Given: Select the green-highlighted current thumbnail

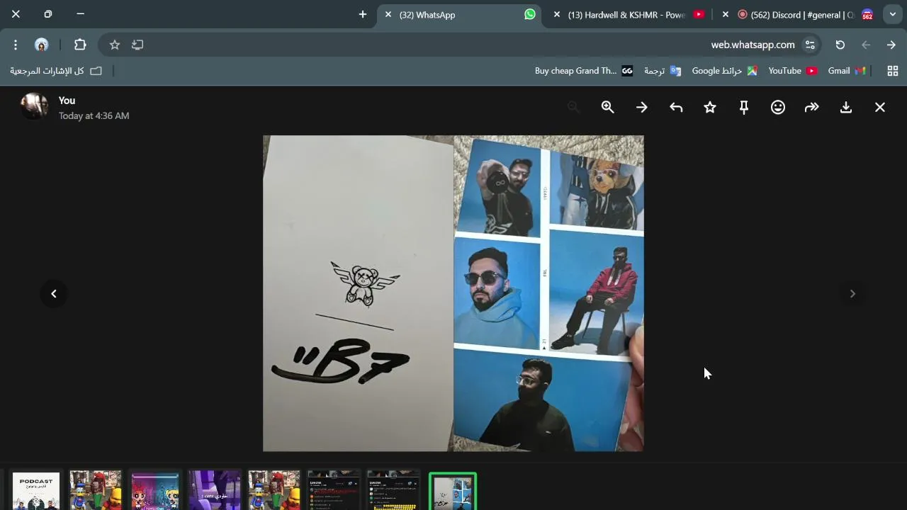Looking at the screenshot, I should [x=453, y=492].
